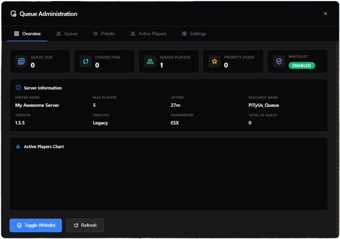
Task: Click the framework value ESX
Action: 175,123
